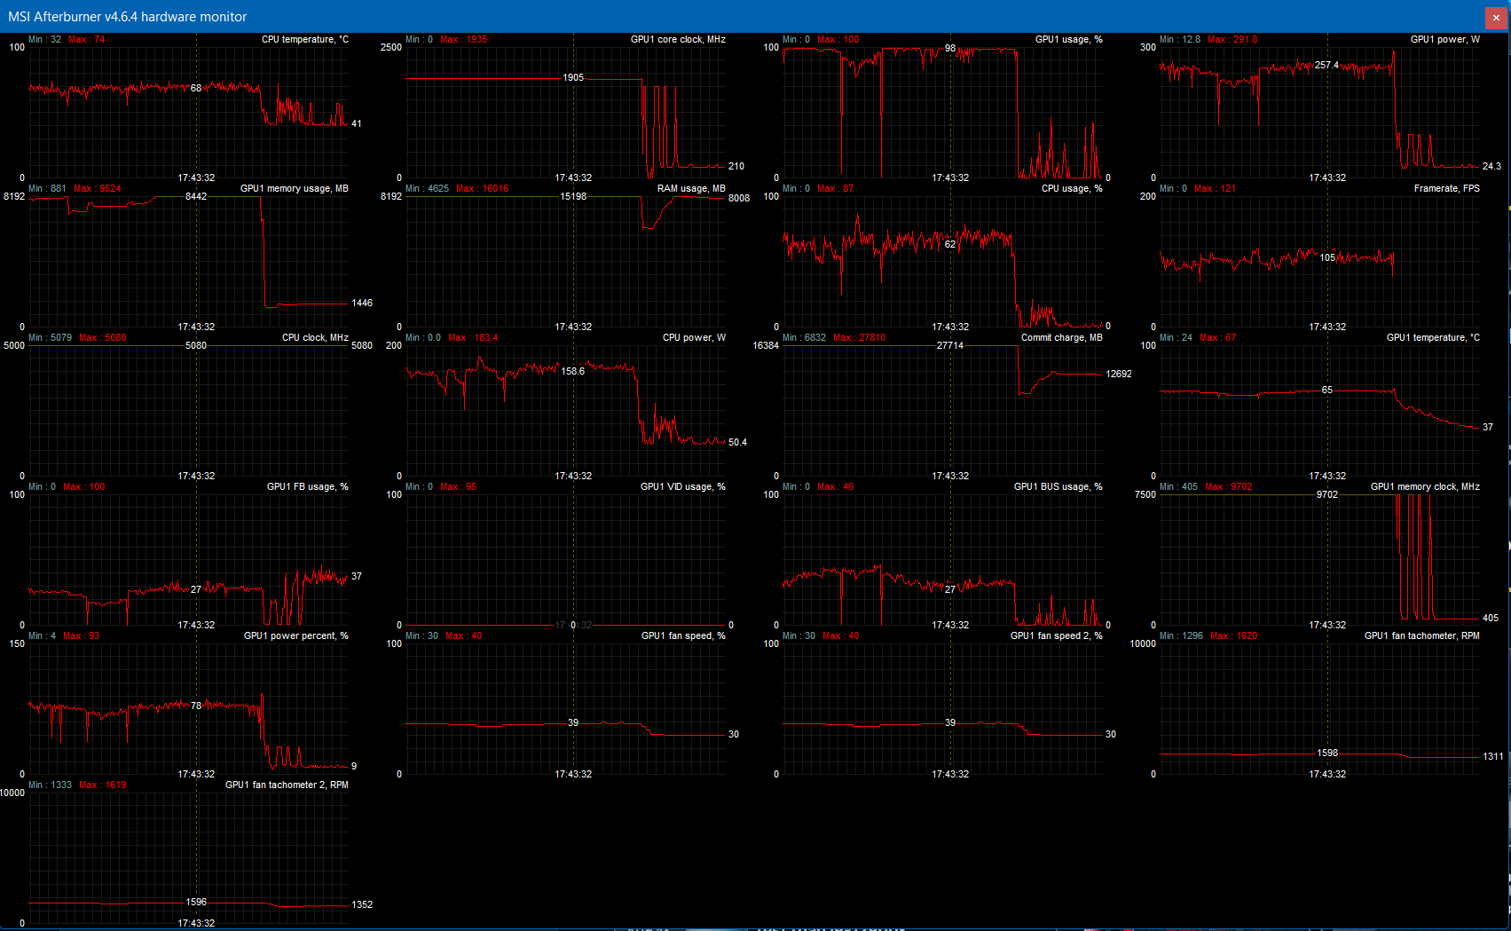Screen dimensions: 1511x931
Task: Select the 'CPU power, W' graph title
Action: (x=694, y=337)
